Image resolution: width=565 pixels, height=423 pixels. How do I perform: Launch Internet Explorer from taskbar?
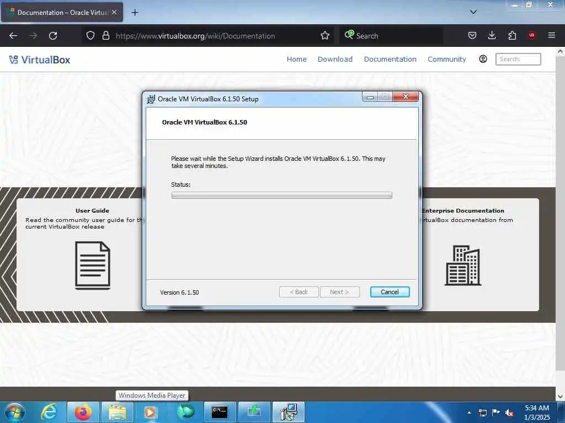(49, 412)
